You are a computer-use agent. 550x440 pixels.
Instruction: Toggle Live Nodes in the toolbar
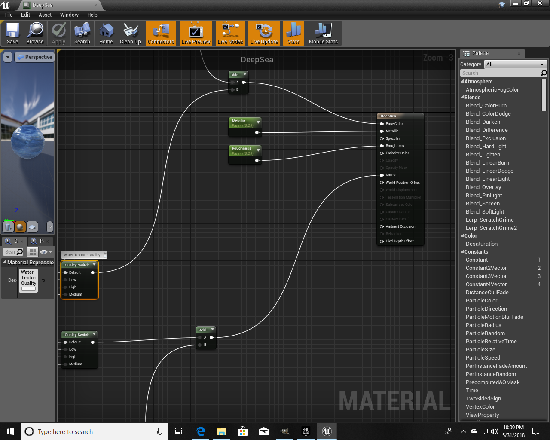pyautogui.click(x=230, y=33)
